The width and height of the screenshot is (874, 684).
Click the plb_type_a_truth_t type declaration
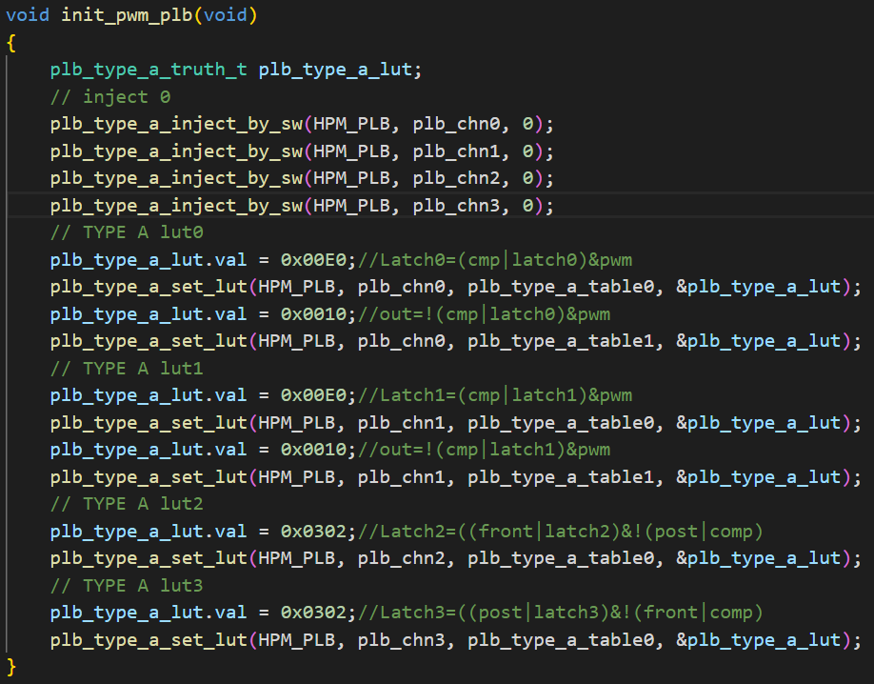[150, 70]
